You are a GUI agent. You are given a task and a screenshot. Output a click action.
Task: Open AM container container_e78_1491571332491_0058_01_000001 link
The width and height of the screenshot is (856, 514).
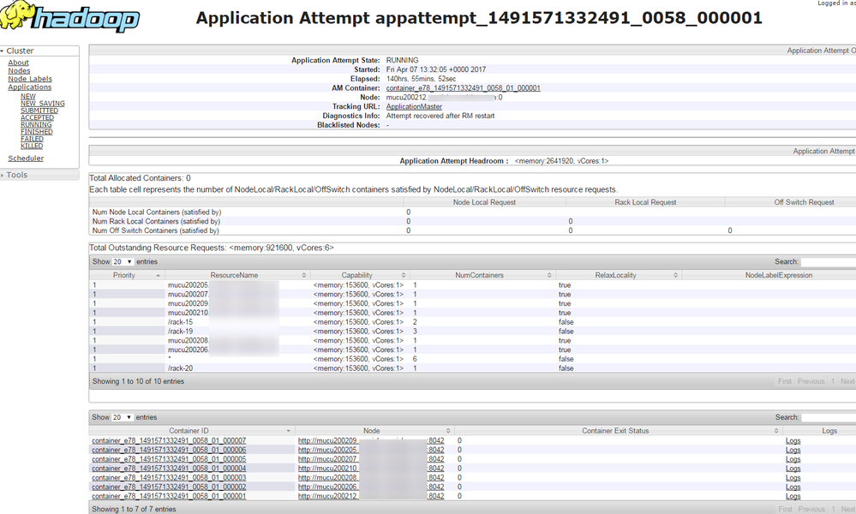tap(463, 88)
